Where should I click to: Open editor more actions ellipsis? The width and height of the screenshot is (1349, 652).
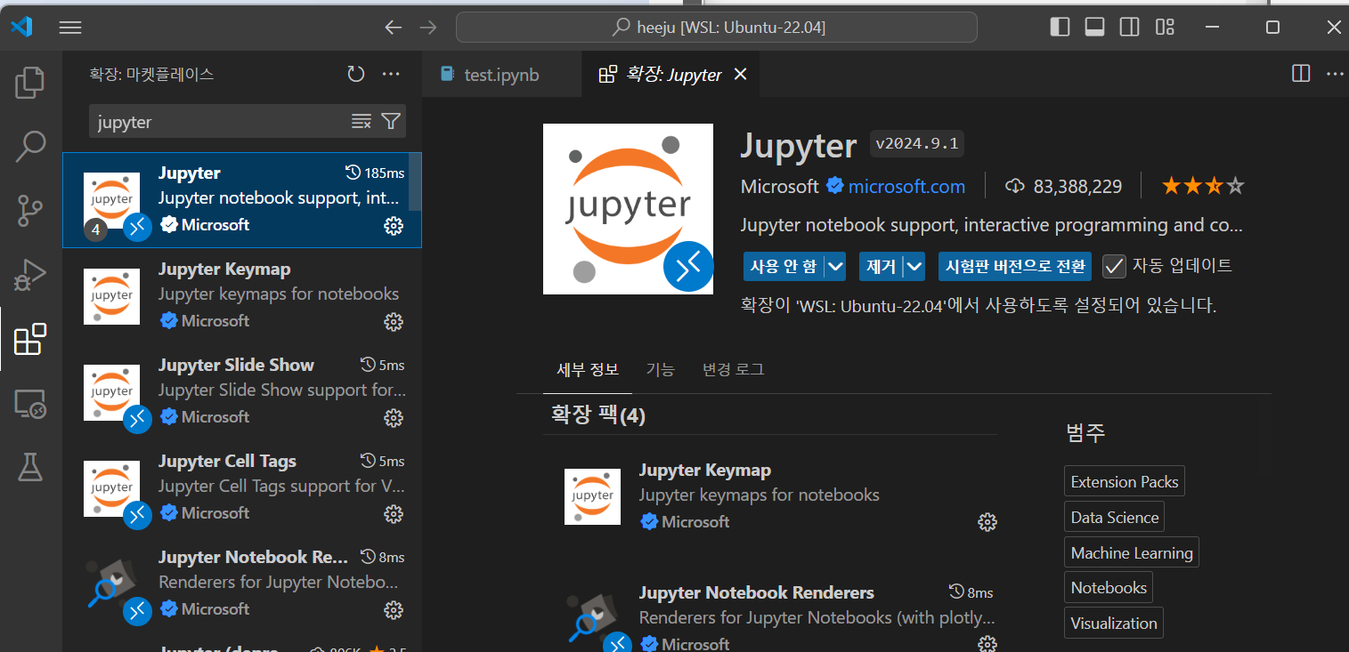[1334, 74]
